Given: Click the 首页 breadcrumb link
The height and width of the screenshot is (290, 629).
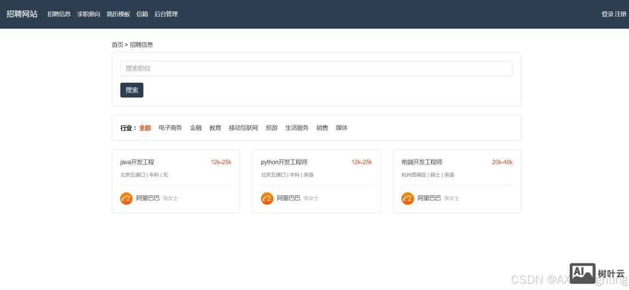Looking at the screenshot, I should (x=117, y=45).
